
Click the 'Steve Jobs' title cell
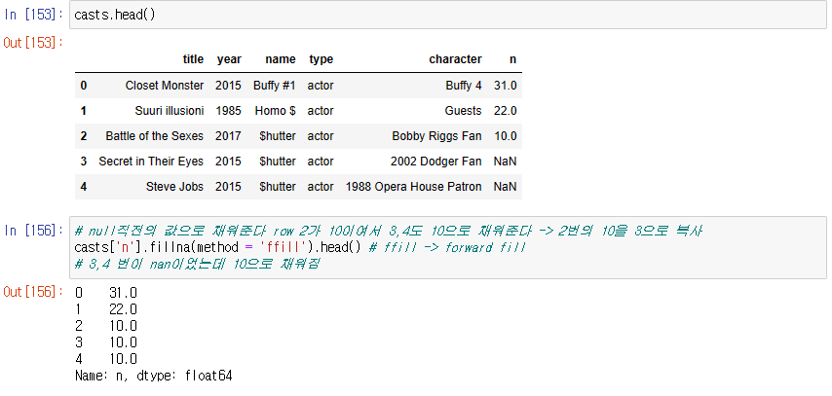pyautogui.click(x=174, y=187)
